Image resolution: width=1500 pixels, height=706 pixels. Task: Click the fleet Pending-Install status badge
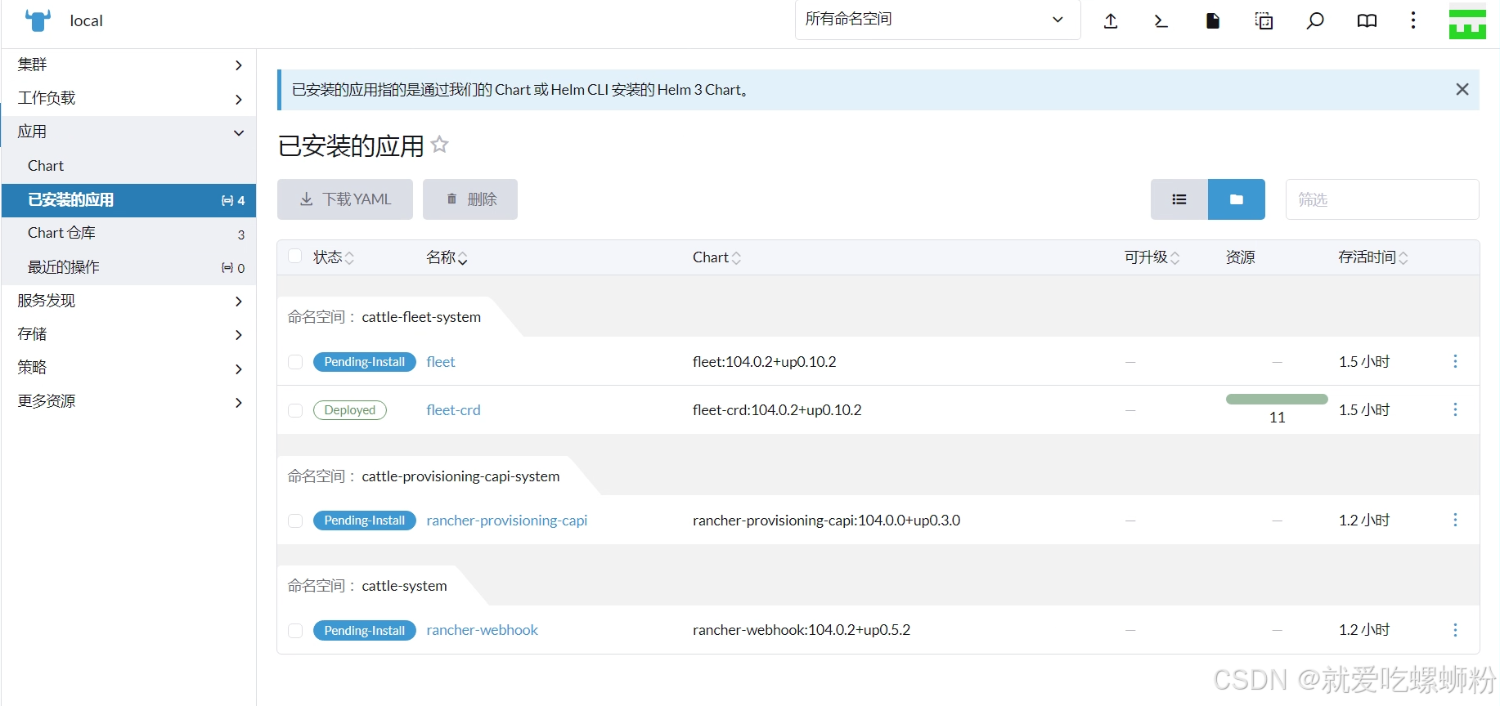365,362
